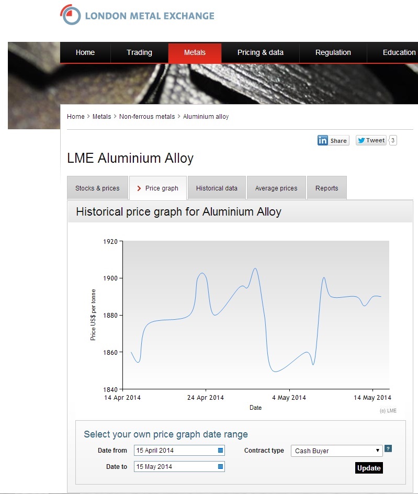418x494 pixels.
Task: Follow the Non-ferrous metals breadcrumb link
Action: [x=147, y=117]
